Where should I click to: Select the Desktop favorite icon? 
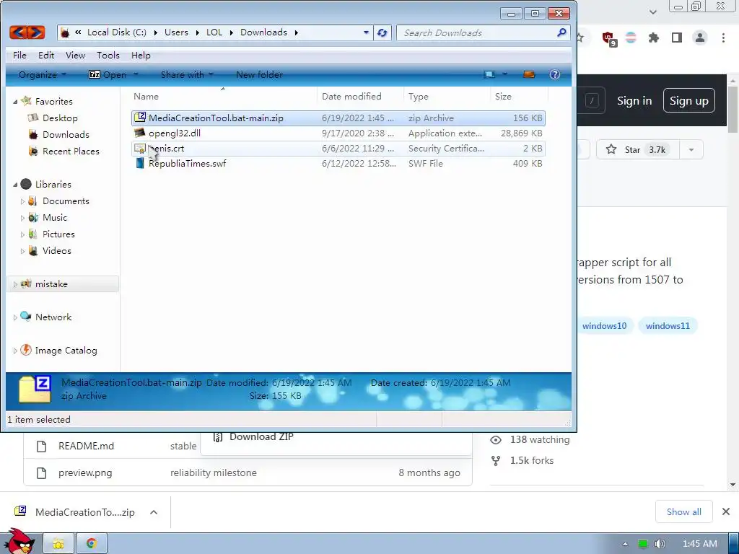pos(33,118)
